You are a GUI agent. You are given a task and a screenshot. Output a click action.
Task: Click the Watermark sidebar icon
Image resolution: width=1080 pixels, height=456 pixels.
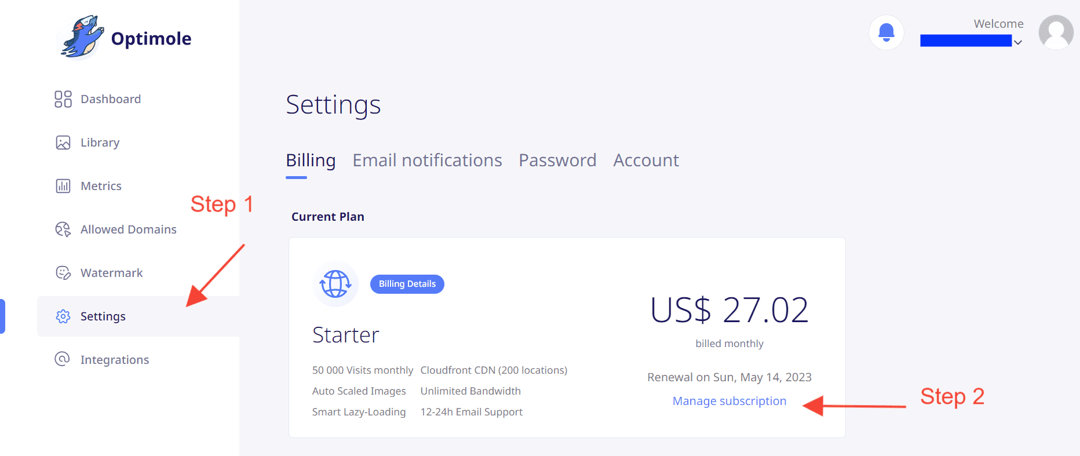click(x=63, y=273)
